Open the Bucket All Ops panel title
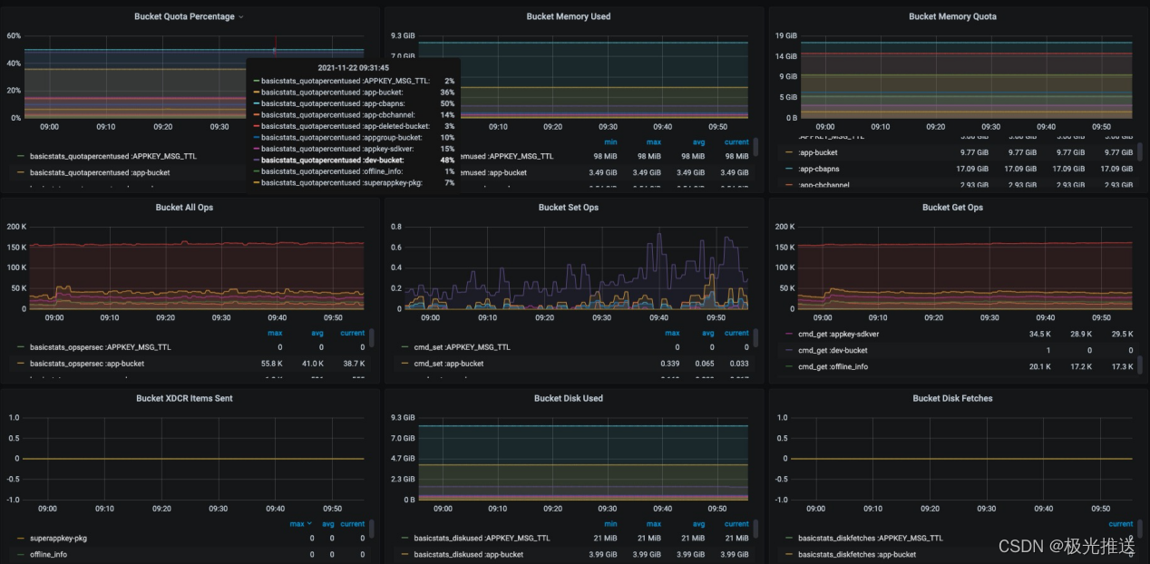Viewport: 1150px width, 564px height. point(184,208)
